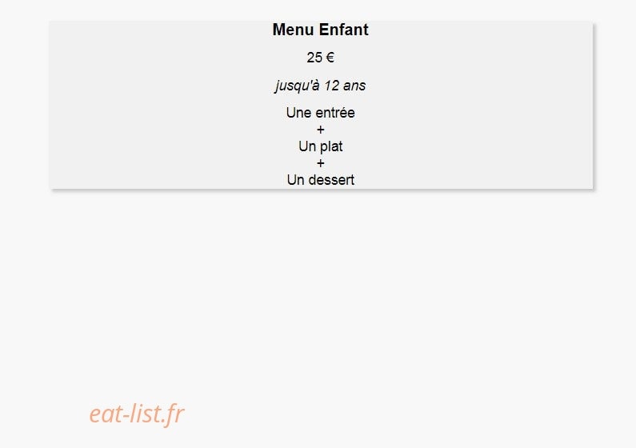Screen dimensions: 636x448
Task: Click the number 12 in the age note
Action: click(331, 86)
